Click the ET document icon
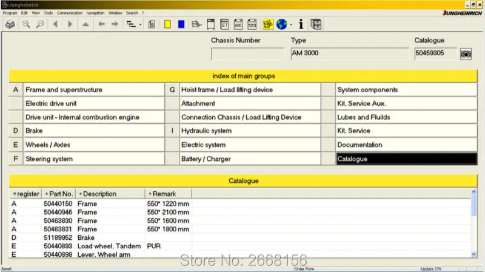485x272 pixels. (224, 24)
